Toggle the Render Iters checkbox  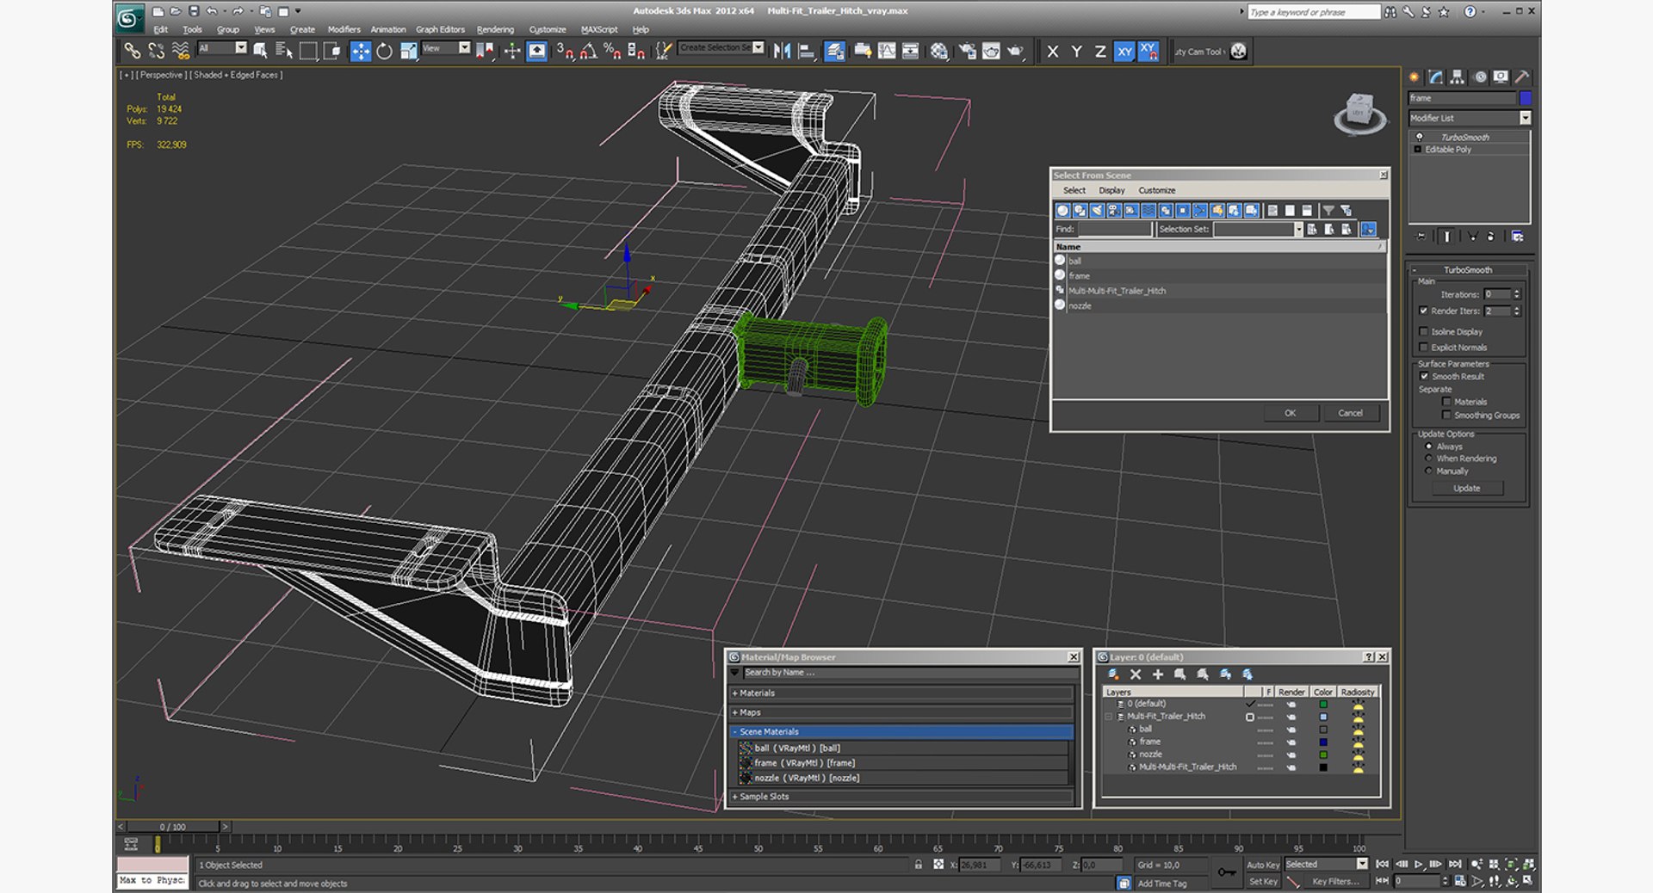point(1423,311)
